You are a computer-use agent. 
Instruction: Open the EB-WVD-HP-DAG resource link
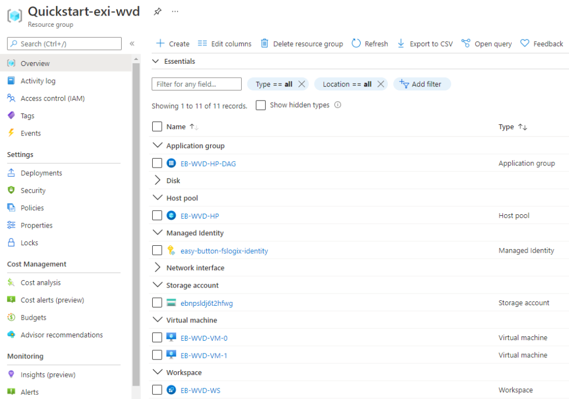(208, 164)
